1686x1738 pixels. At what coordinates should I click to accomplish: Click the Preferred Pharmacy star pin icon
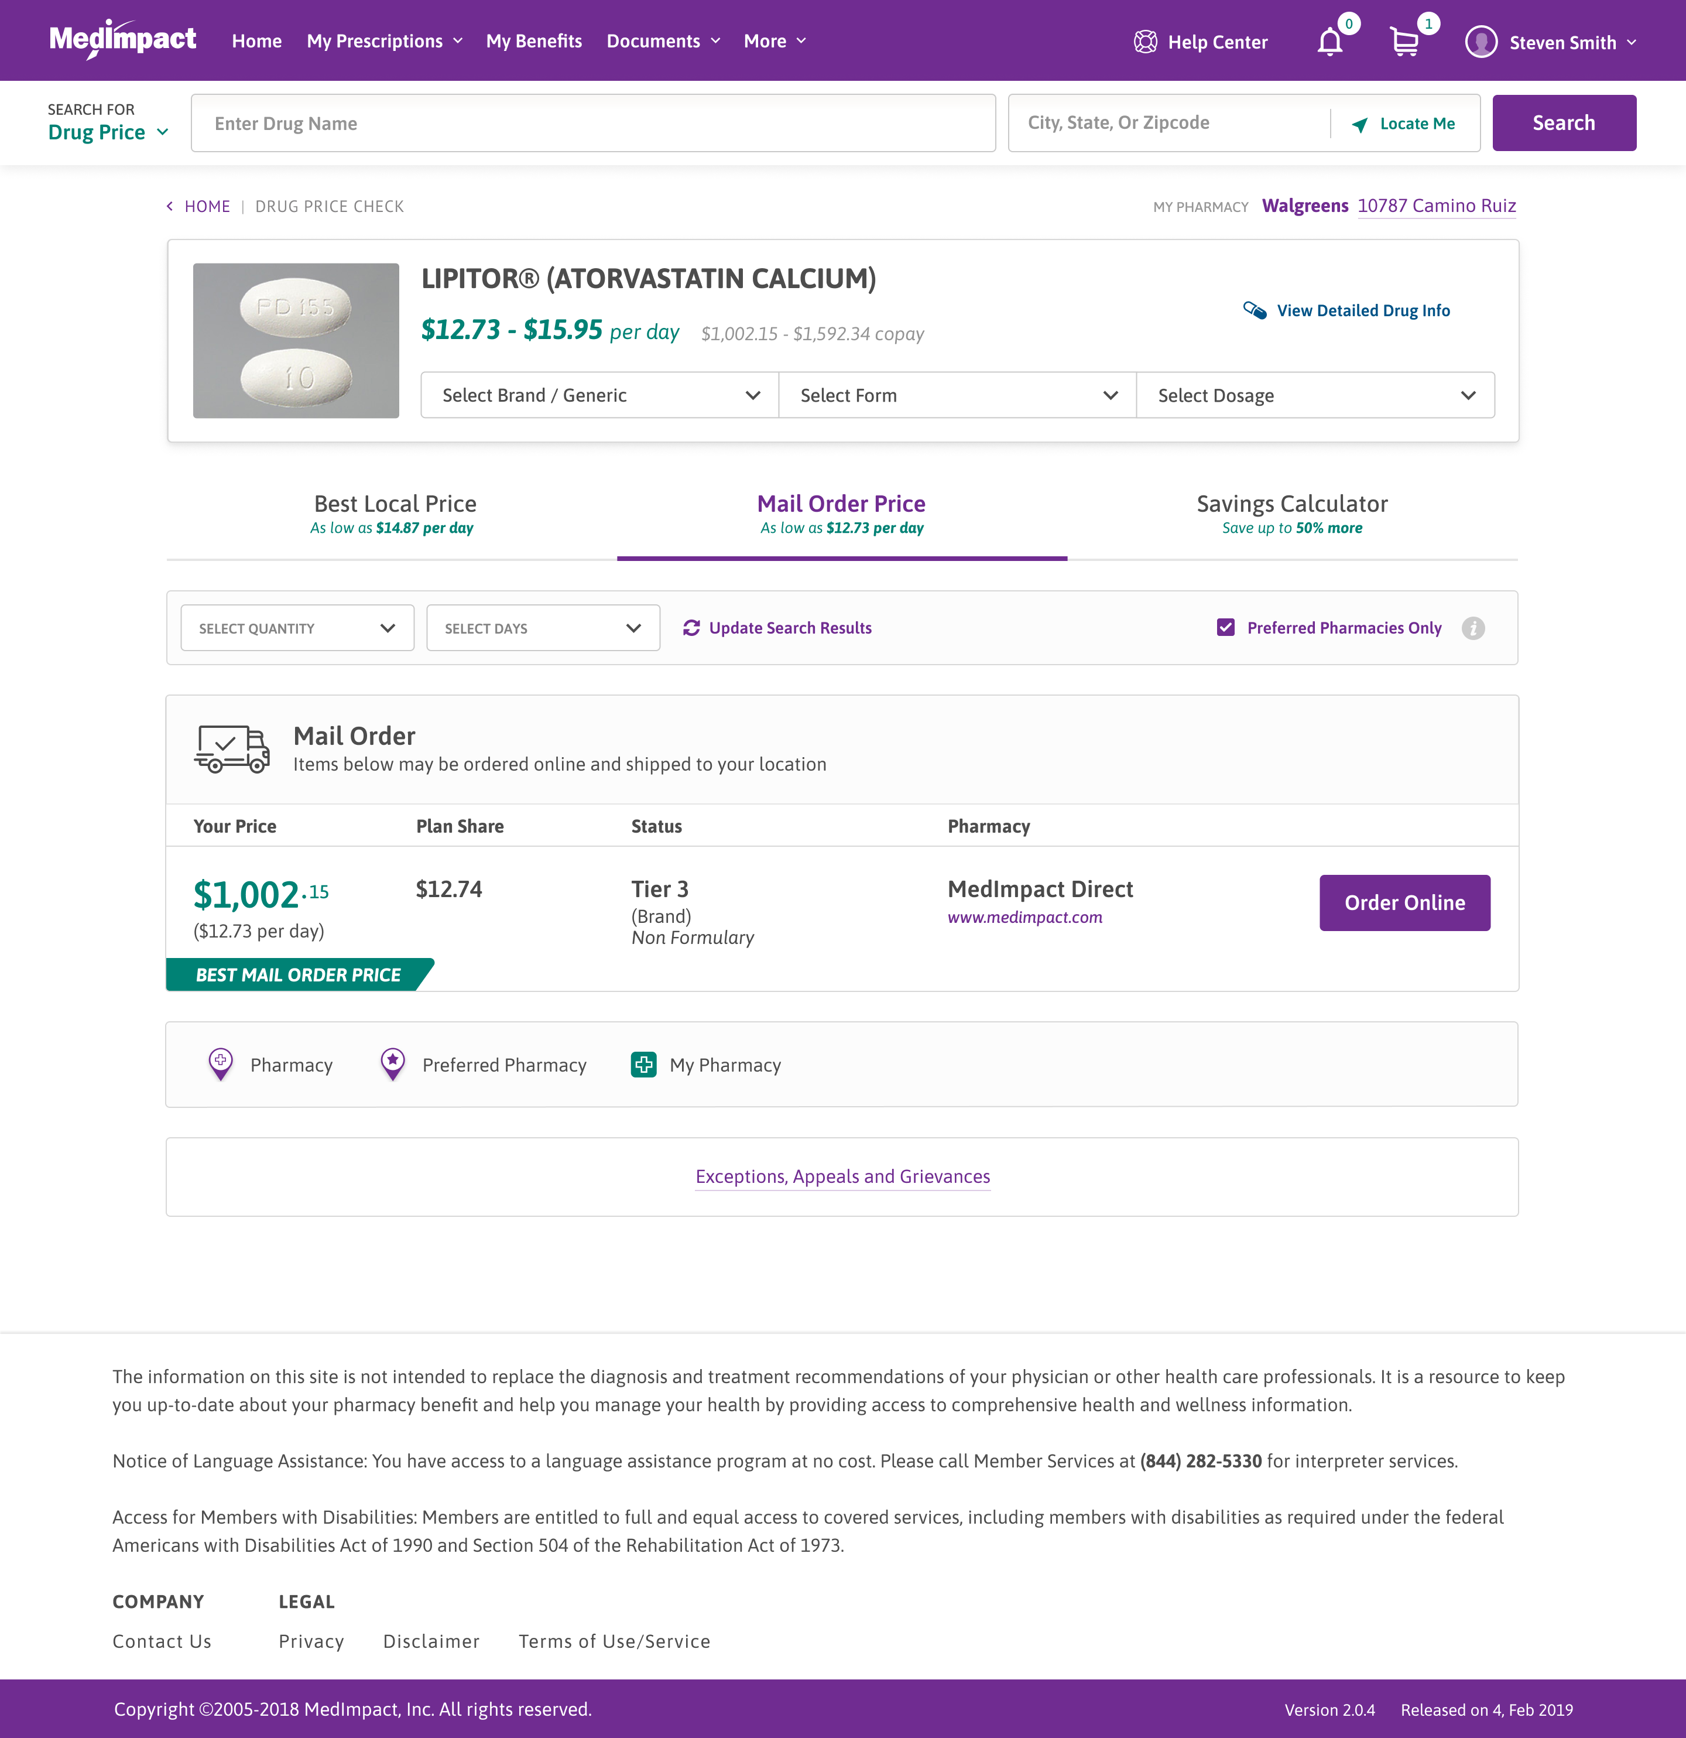(393, 1064)
